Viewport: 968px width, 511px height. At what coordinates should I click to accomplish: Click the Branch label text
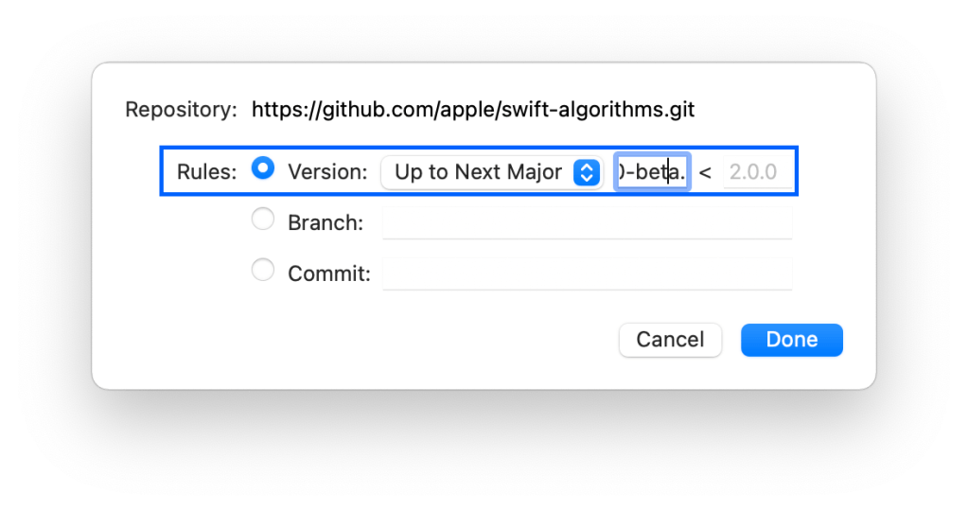tap(325, 223)
